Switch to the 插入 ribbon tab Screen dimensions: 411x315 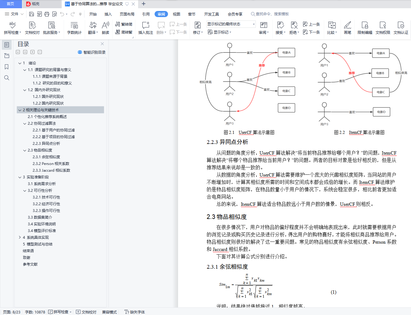click(108, 14)
